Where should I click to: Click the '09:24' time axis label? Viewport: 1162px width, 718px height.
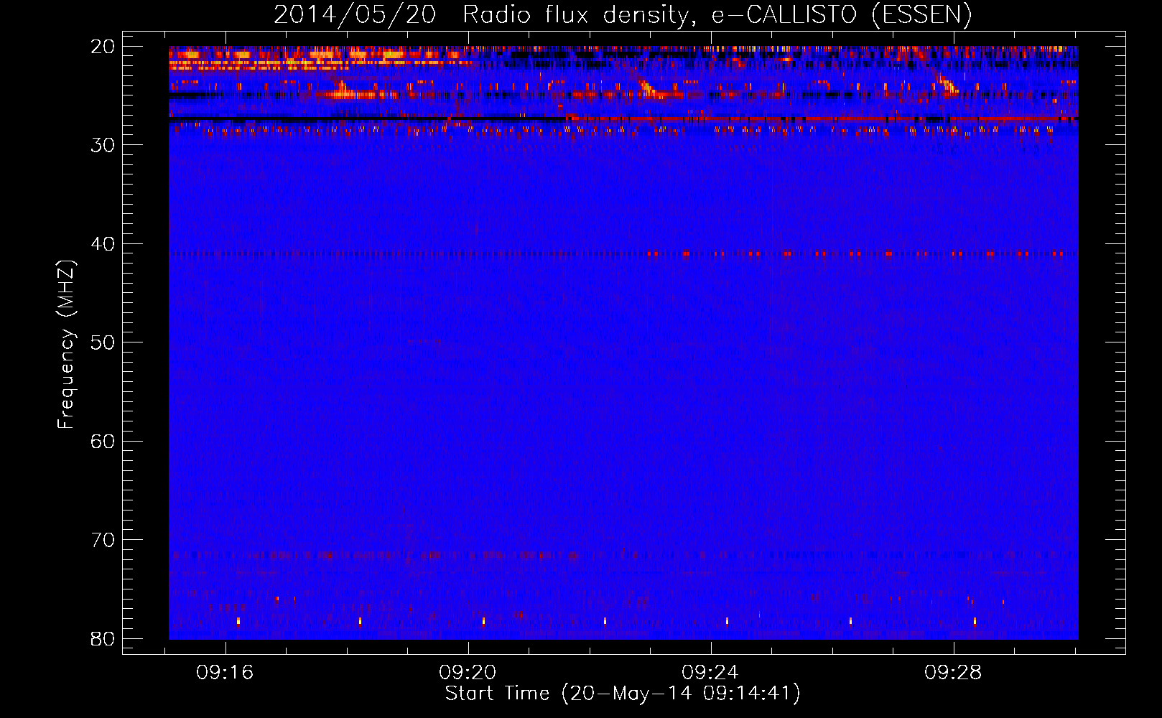pos(711,673)
